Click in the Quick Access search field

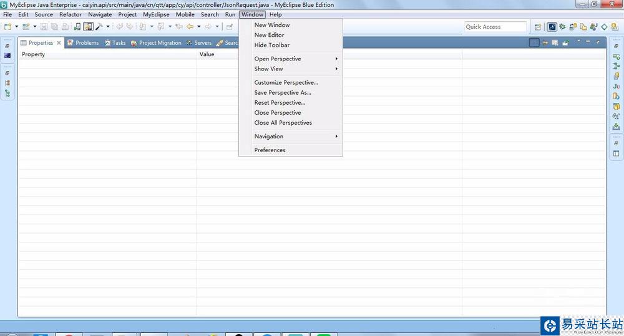tap(495, 27)
